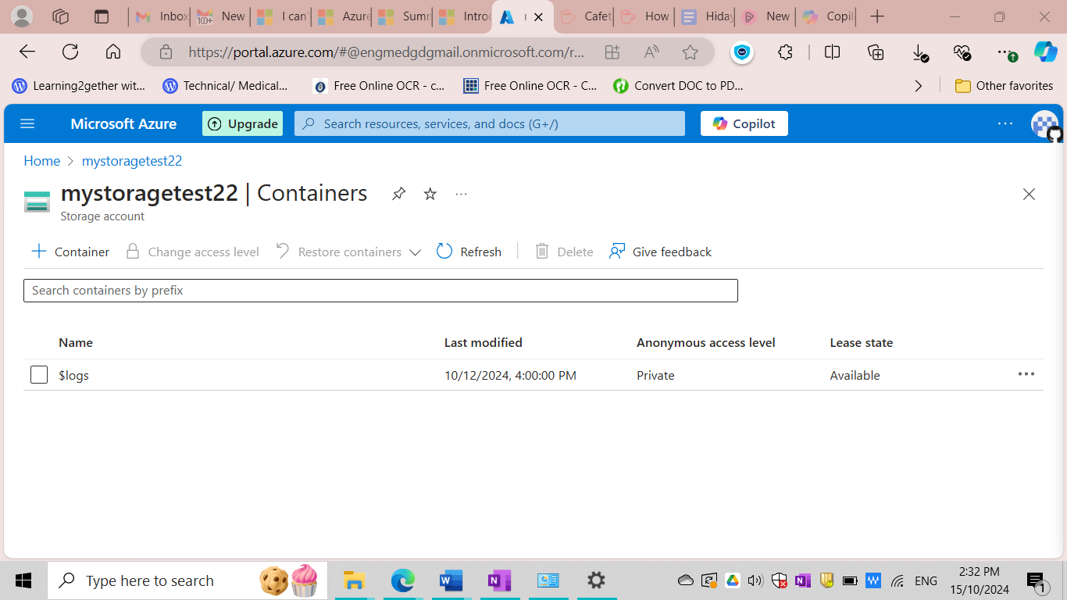Open the Azure portal hamburger menu

(27, 123)
